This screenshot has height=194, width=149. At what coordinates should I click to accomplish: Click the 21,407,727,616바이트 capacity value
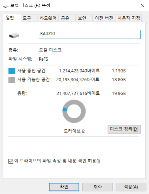point(78,93)
